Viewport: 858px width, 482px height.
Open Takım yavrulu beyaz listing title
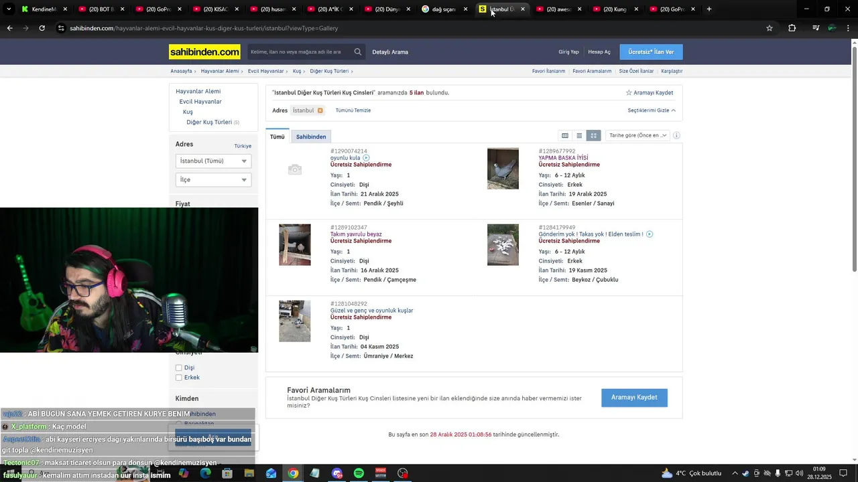tap(356, 234)
